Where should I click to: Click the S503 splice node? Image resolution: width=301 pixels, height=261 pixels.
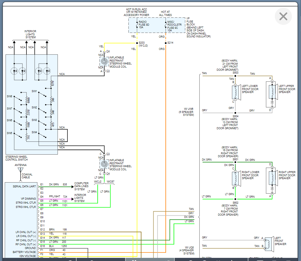235,76
